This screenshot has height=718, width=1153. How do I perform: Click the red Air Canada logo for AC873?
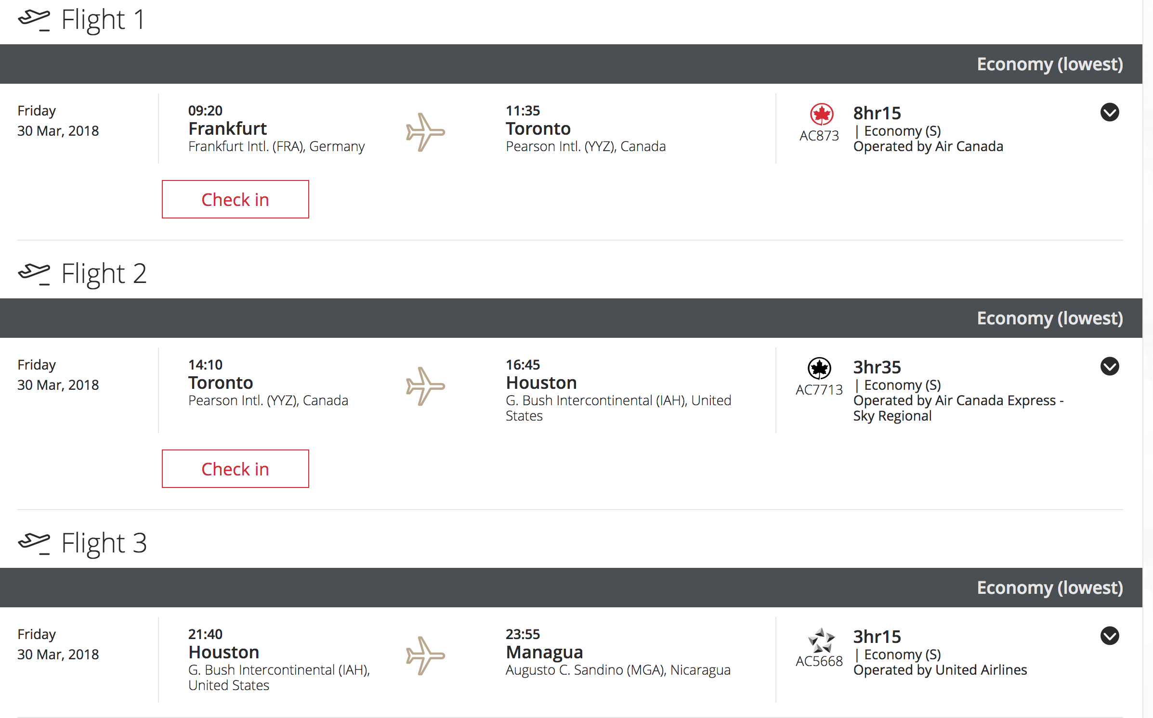(821, 114)
